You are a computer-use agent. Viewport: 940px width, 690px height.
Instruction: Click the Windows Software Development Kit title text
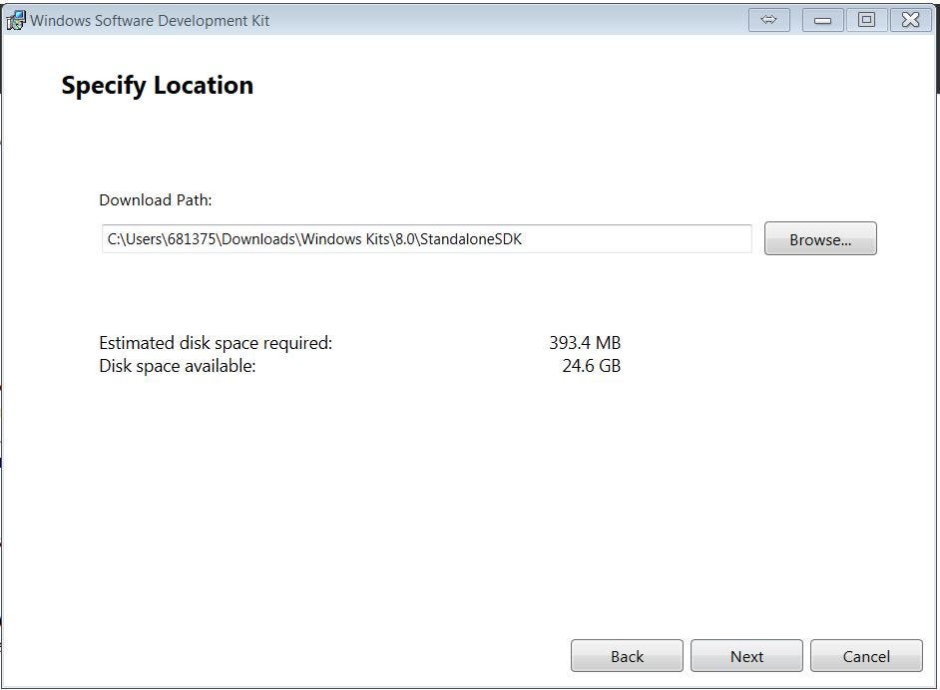pos(150,20)
